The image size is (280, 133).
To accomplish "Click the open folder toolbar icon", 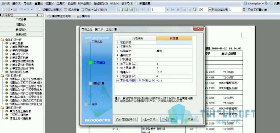I will click(8, 10).
